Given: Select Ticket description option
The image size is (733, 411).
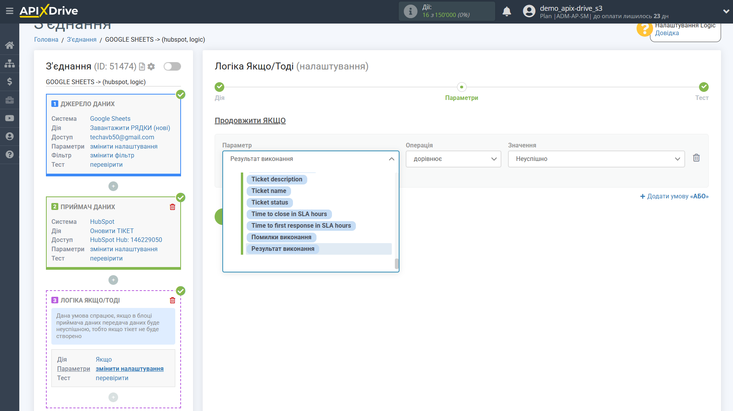Looking at the screenshot, I should click(x=277, y=179).
